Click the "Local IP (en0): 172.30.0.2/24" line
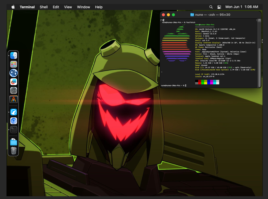268x199 pixels. 209,74
